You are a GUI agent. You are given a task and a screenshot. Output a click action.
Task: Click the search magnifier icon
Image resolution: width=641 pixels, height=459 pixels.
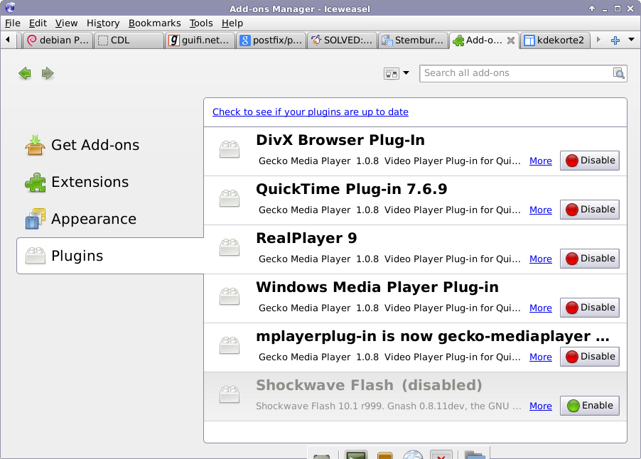618,73
